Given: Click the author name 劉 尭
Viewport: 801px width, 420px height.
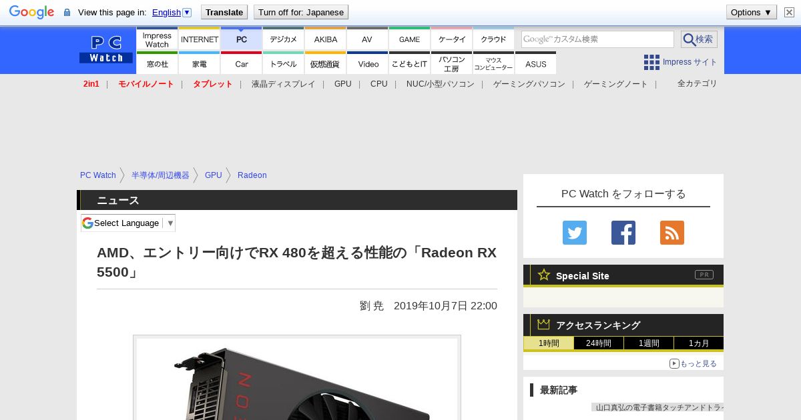Looking at the screenshot, I should tap(372, 306).
